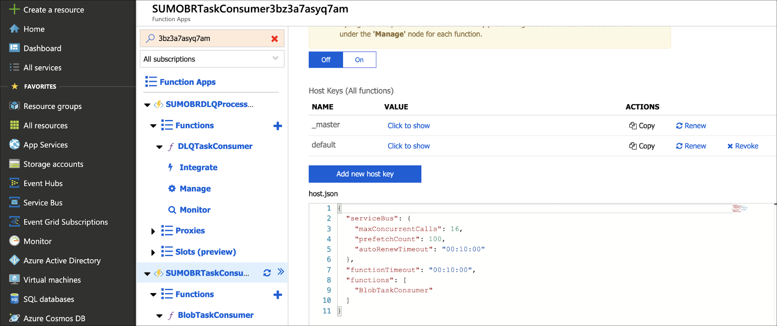Image resolution: width=777 pixels, height=326 pixels.
Task: Click plus icon beside first Functions node
Action: tap(278, 126)
